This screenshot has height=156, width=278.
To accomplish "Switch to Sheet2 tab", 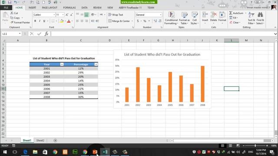I will (40, 140).
